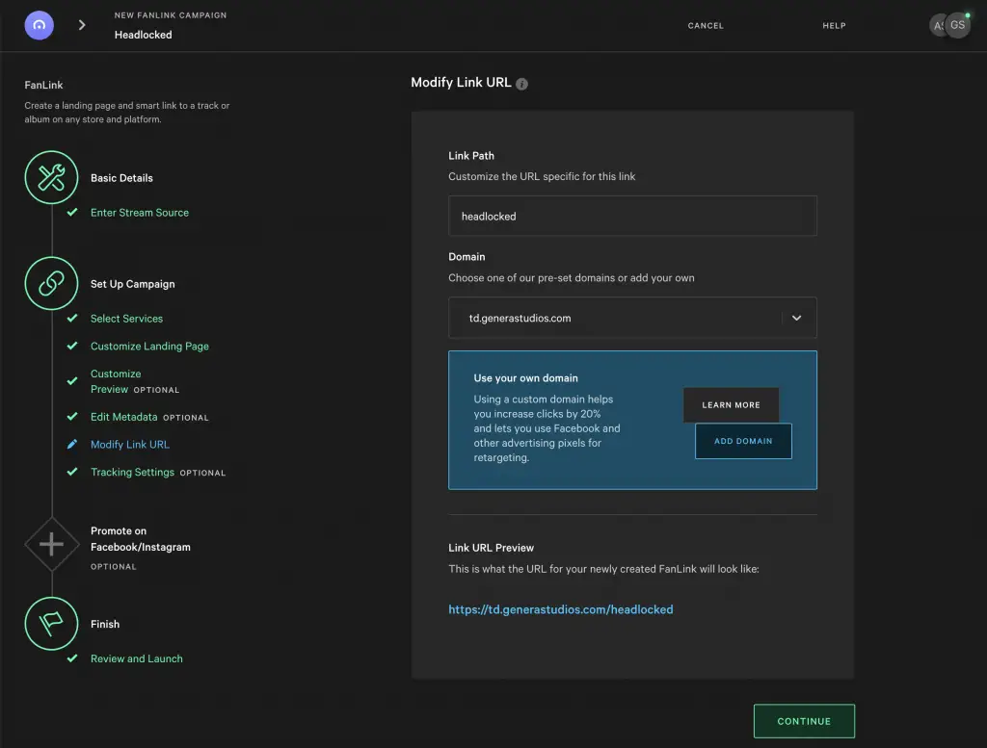Click the purple headphone home logo
The image size is (987, 748).
pyautogui.click(x=39, y=25)
